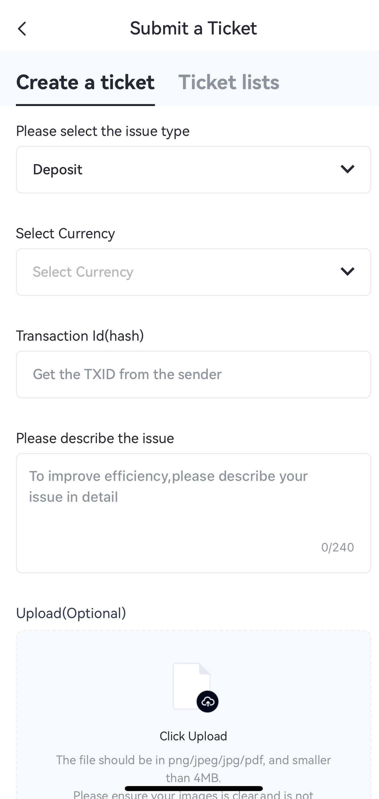The width and height of the screenshot is (379, 799).
Task: Click the chevron in the currency field
Action: click(x=347, y=272)
